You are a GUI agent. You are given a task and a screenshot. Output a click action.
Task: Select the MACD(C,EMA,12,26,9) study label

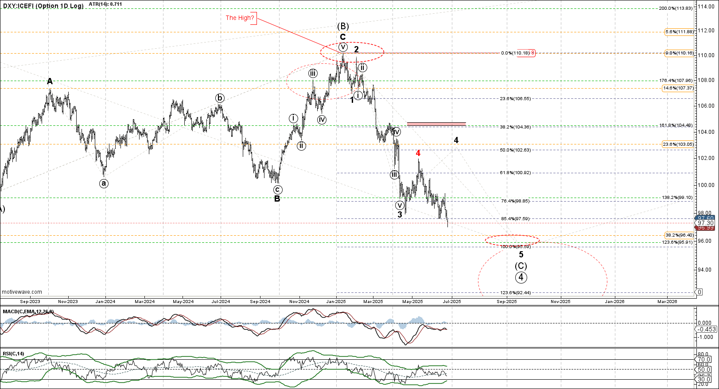28,311
